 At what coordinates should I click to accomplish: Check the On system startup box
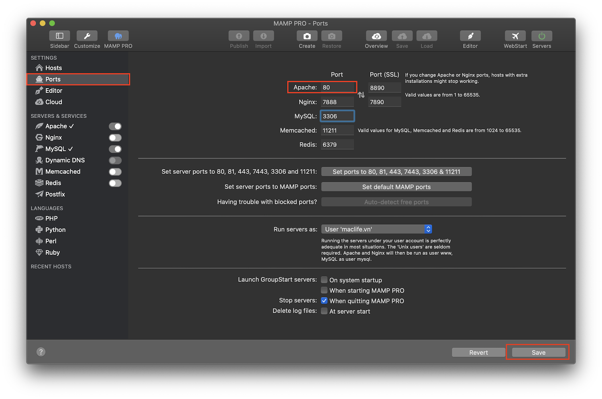324,280
